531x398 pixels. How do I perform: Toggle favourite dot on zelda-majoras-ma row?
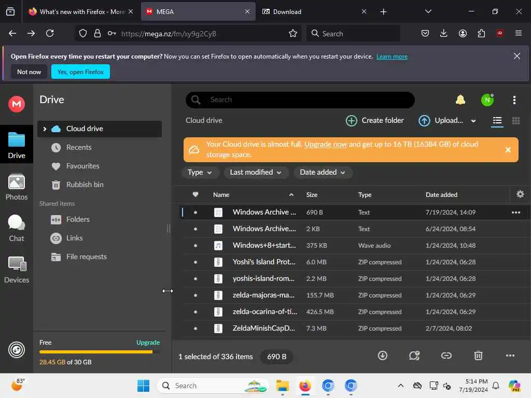coord(195,295)
